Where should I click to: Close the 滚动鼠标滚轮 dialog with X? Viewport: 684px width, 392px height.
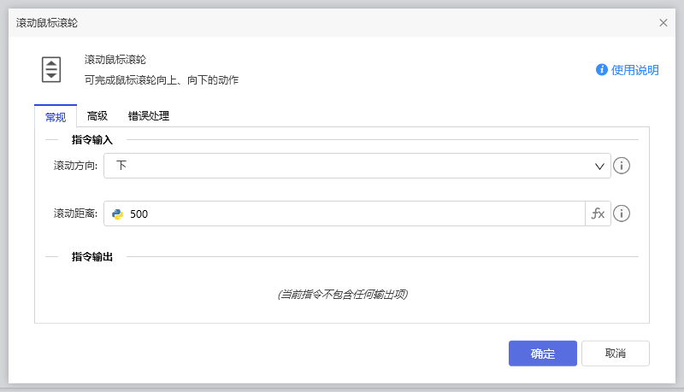[663, 23]
